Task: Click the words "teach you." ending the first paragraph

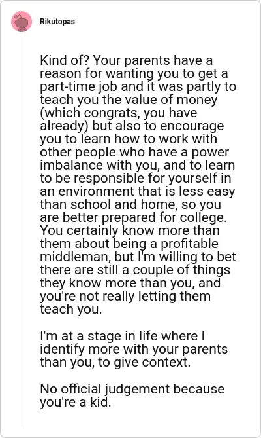Action: (x=71, y=309)
